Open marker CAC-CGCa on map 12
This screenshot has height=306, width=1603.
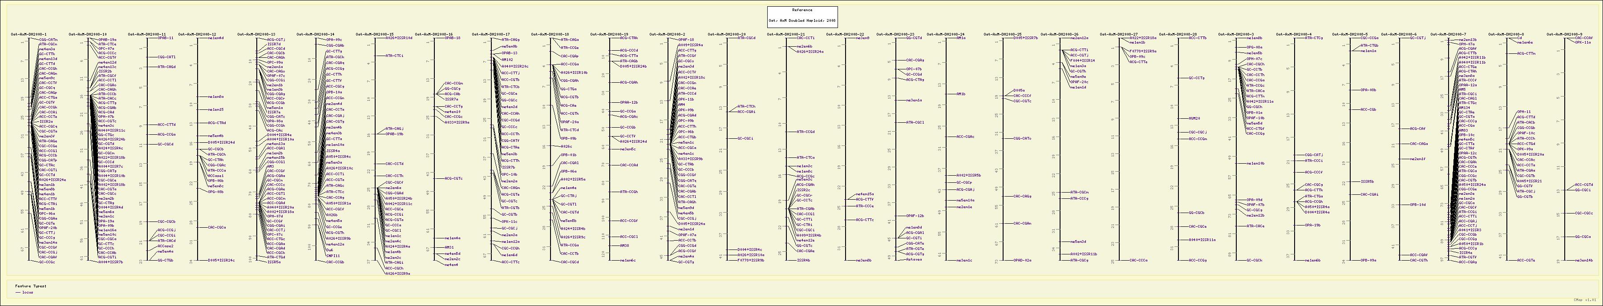[217, 227]
